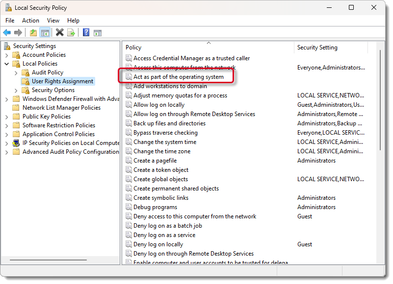
Task: Toggle Show/Hide Action Pane toolbar button
Action: pos(98,33)
